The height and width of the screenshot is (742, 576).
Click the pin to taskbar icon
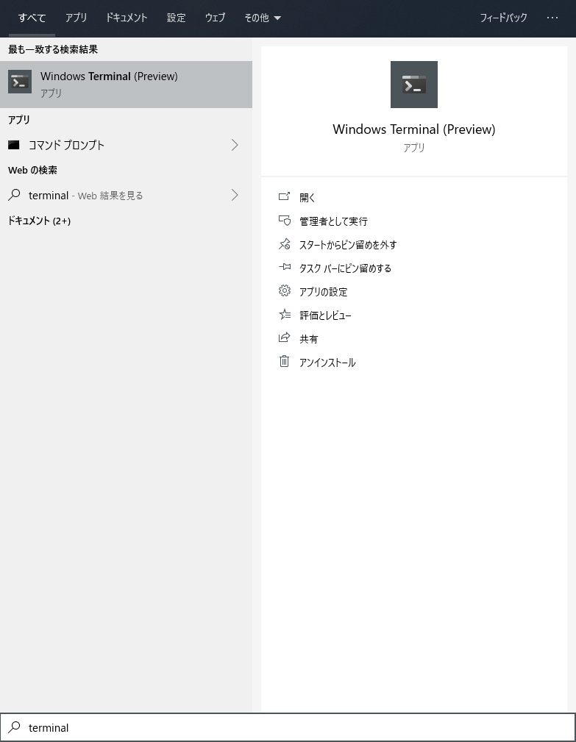pos(284,268)
